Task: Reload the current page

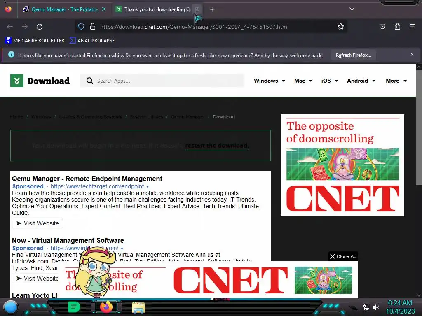Action: (40, 27)
